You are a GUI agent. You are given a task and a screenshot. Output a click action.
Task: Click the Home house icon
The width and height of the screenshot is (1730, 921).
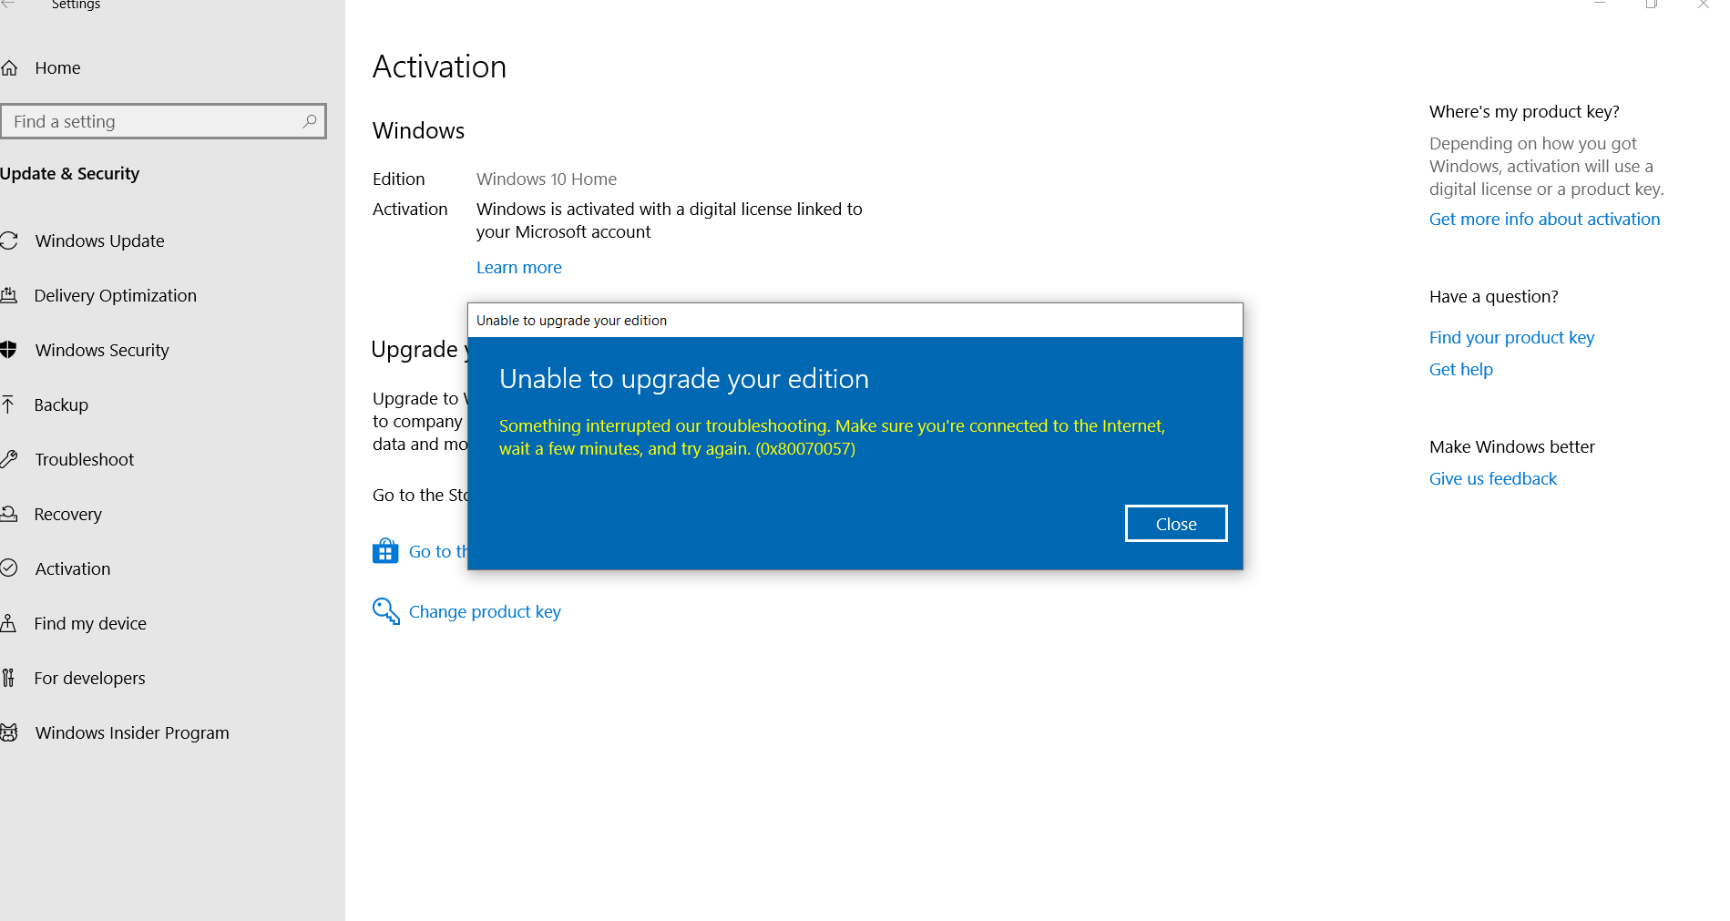[9, 68]
